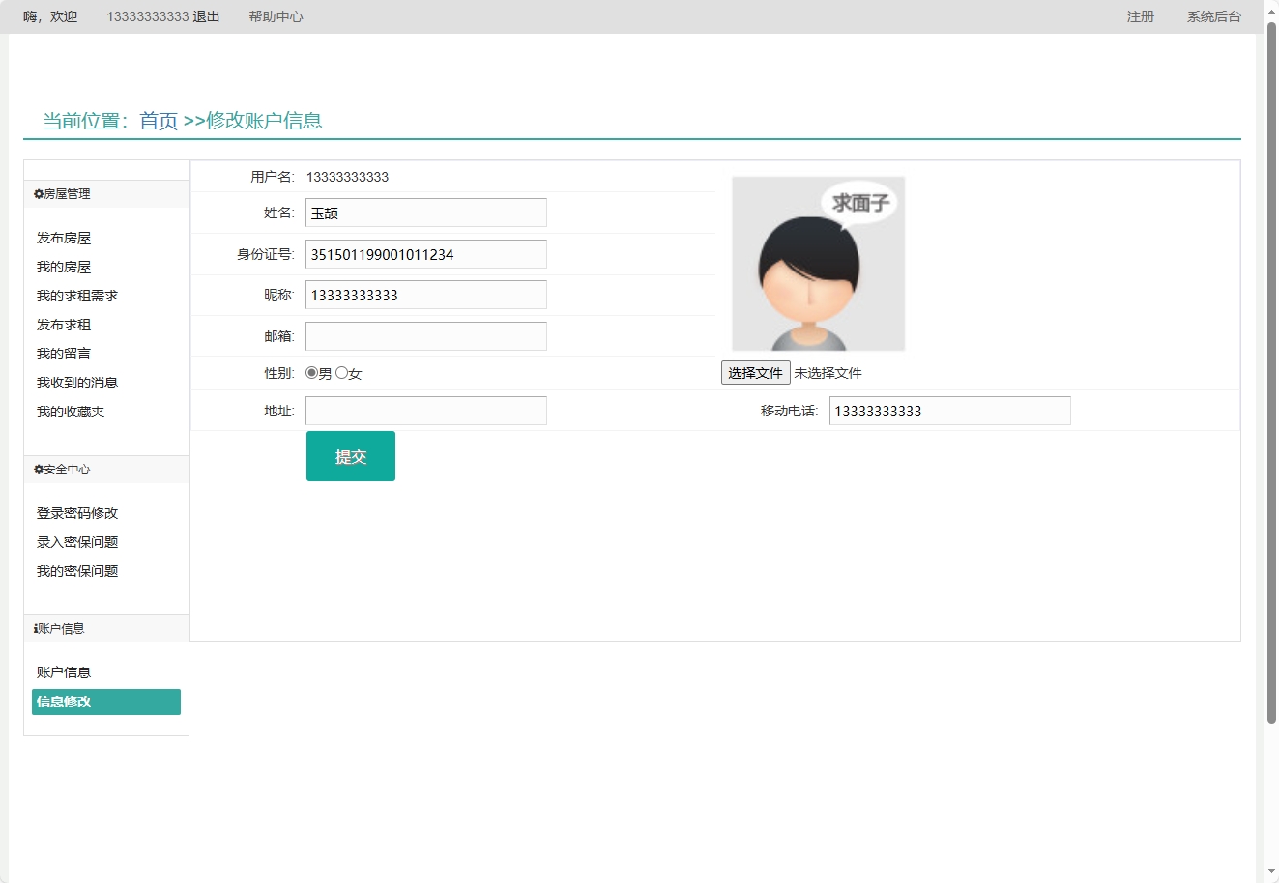1279x883 pixels.
Task: Select the 男 gender radio button
Action: [310, 372]
